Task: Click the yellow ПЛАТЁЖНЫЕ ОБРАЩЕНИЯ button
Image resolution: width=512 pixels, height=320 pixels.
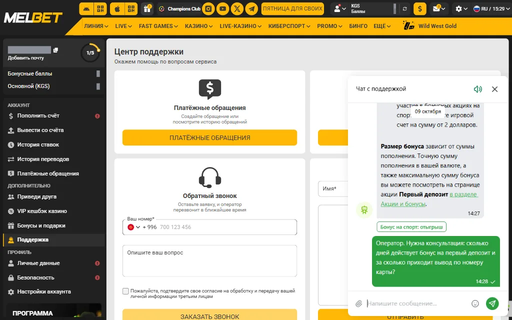Action: tap(209, 138)
